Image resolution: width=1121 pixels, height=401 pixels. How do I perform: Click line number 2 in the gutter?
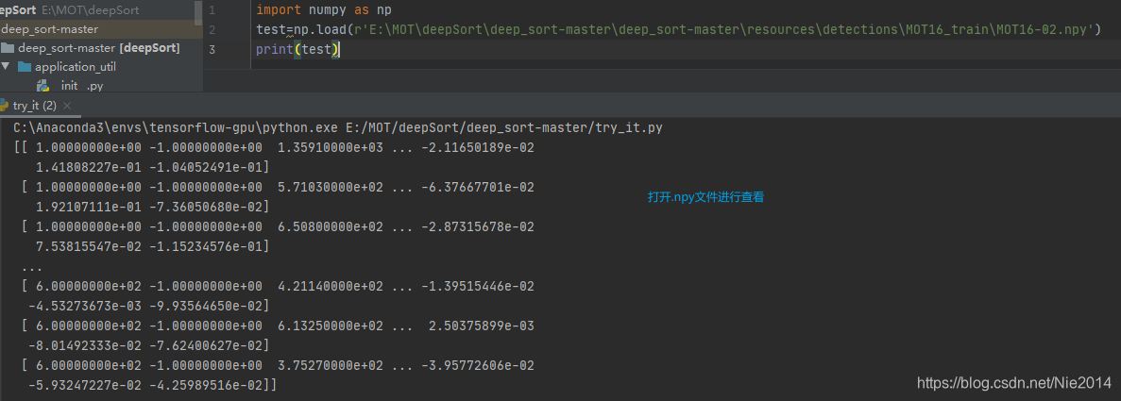212,30
